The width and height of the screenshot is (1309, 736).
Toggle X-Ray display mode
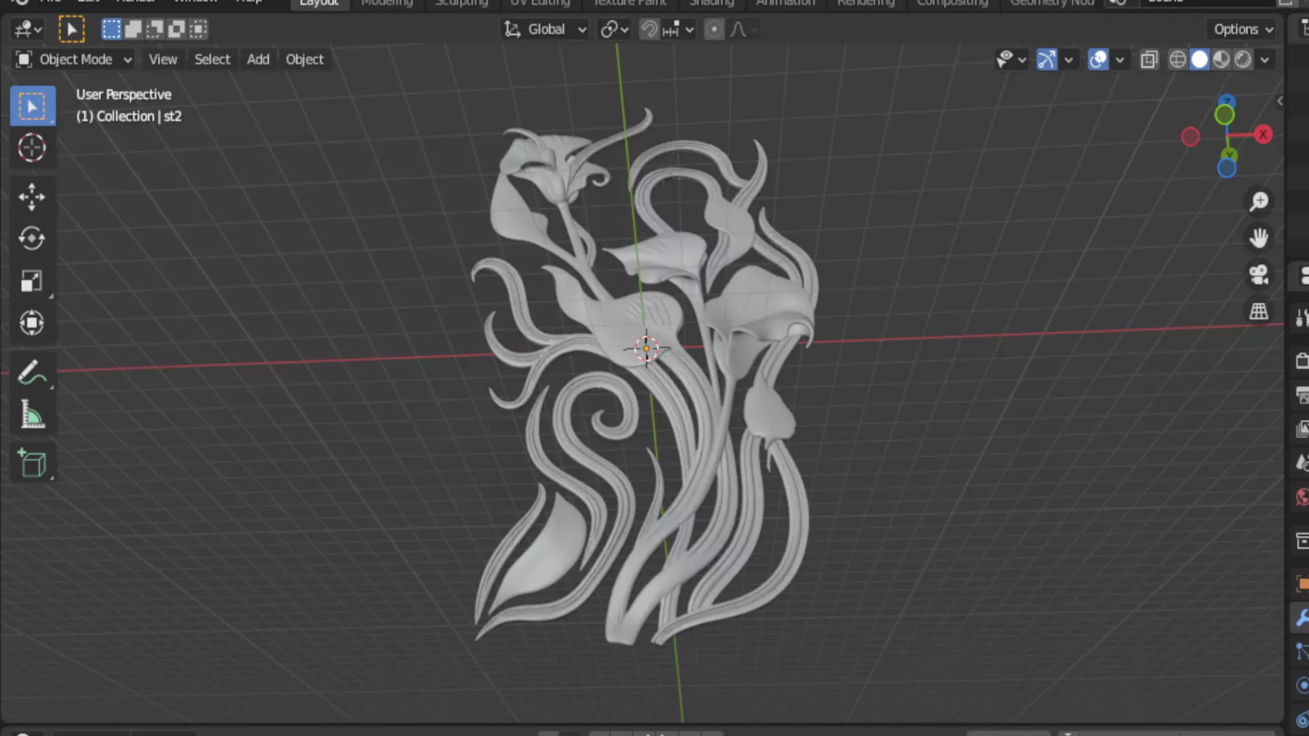[x=1149, y=60]
